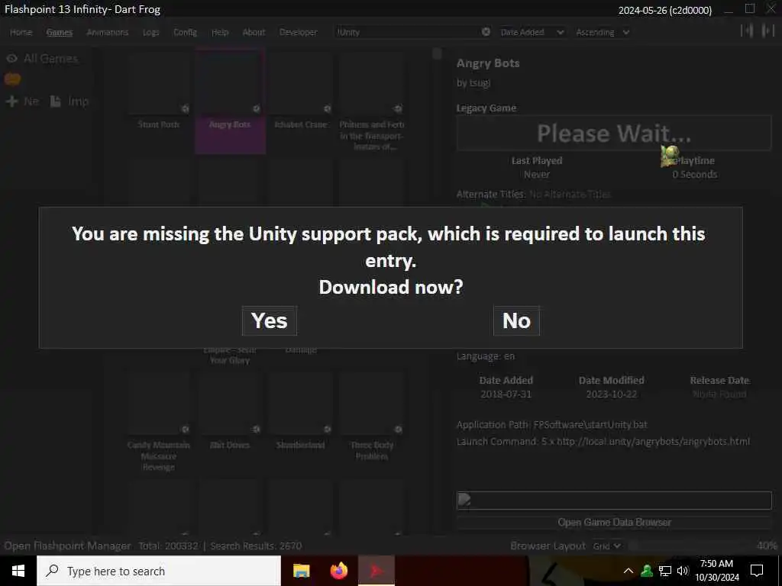The width and height of the screenshot is (782, 586).
Task: Select the Phineas and Ferb game tile
Action: point(372,101)
